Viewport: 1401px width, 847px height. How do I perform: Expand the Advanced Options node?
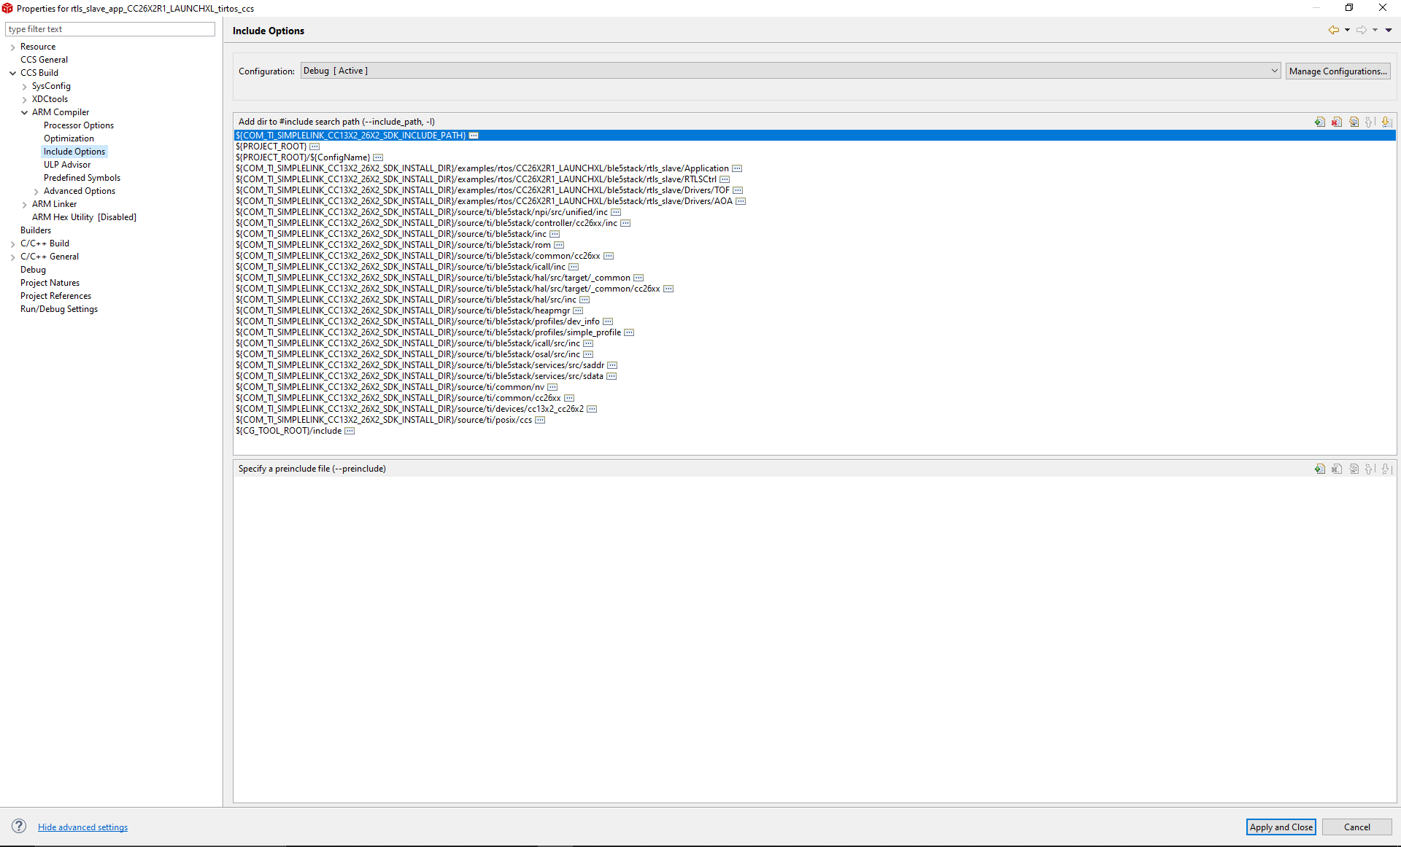tap(36, 191)
